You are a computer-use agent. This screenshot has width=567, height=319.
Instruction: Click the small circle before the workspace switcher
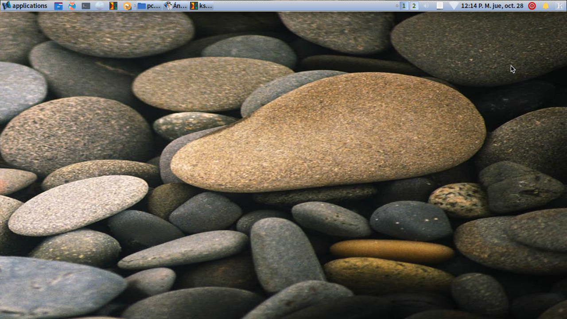tap(397, 6)
